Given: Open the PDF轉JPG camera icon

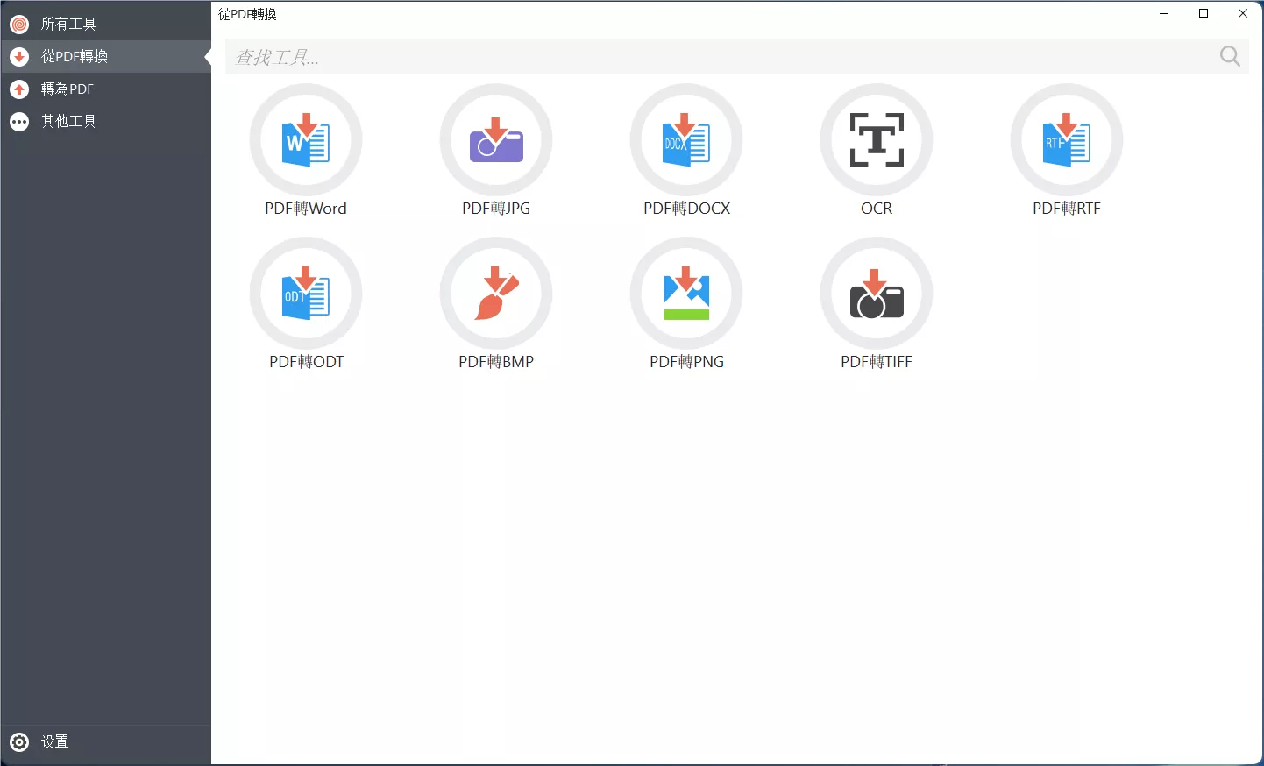Looking at the screenshot, I should 496,139.
